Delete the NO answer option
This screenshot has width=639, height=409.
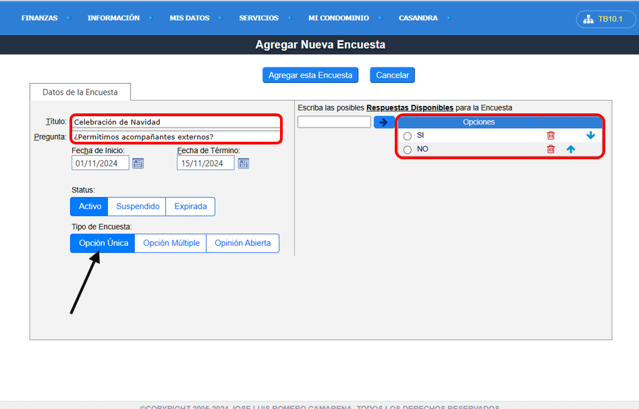[551, 149]
